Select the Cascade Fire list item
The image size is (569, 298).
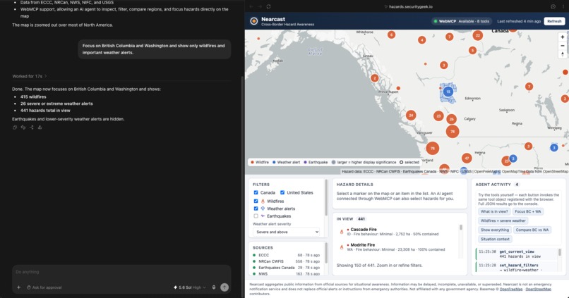tap(397, 232)
